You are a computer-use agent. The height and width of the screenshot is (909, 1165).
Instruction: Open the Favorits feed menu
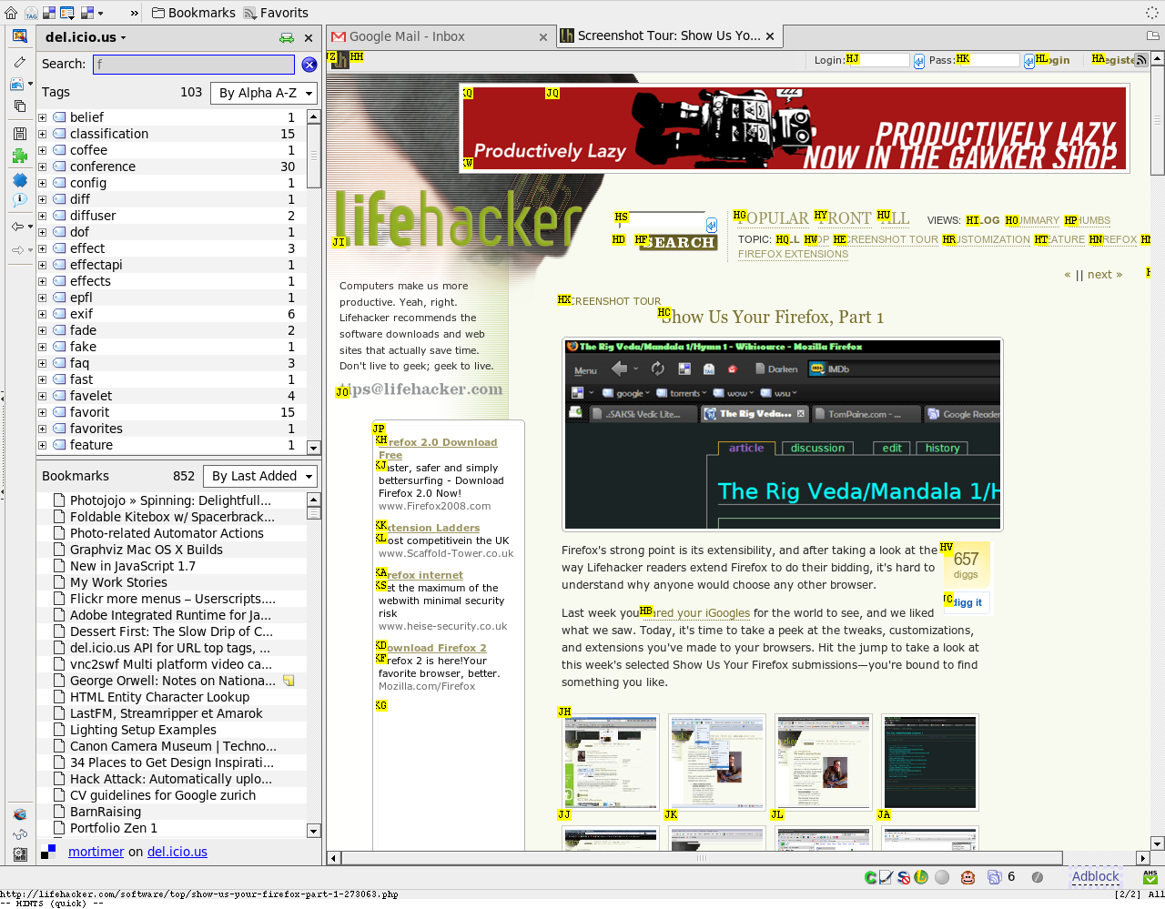tap(277, 13)
